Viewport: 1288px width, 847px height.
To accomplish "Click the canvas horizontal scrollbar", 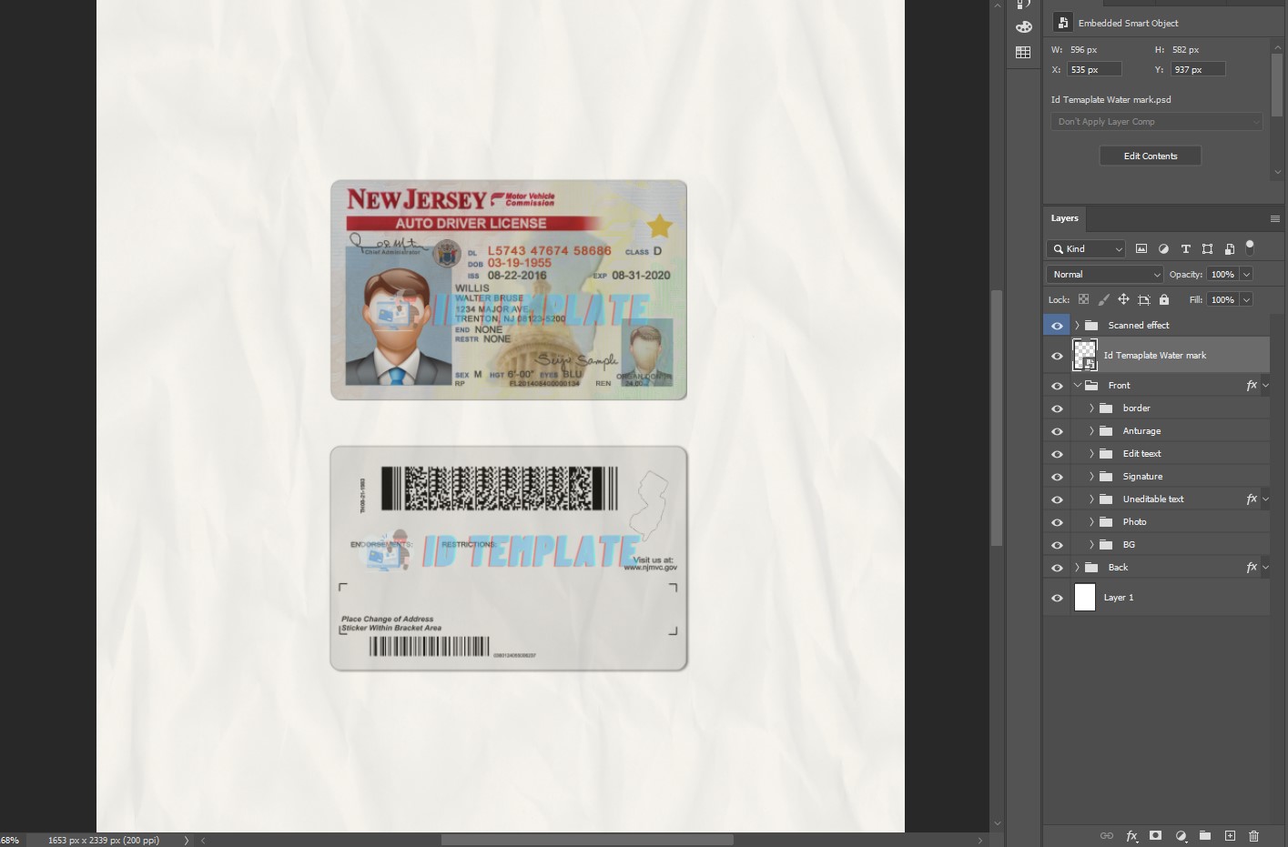I will [x=587, y=840].
